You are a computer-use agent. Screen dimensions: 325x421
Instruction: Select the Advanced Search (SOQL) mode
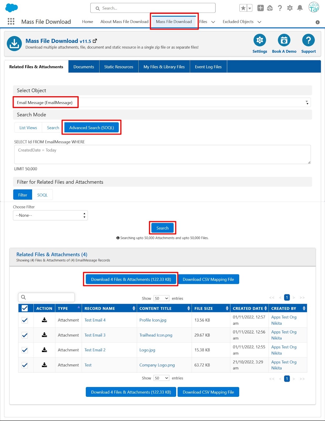92,128
